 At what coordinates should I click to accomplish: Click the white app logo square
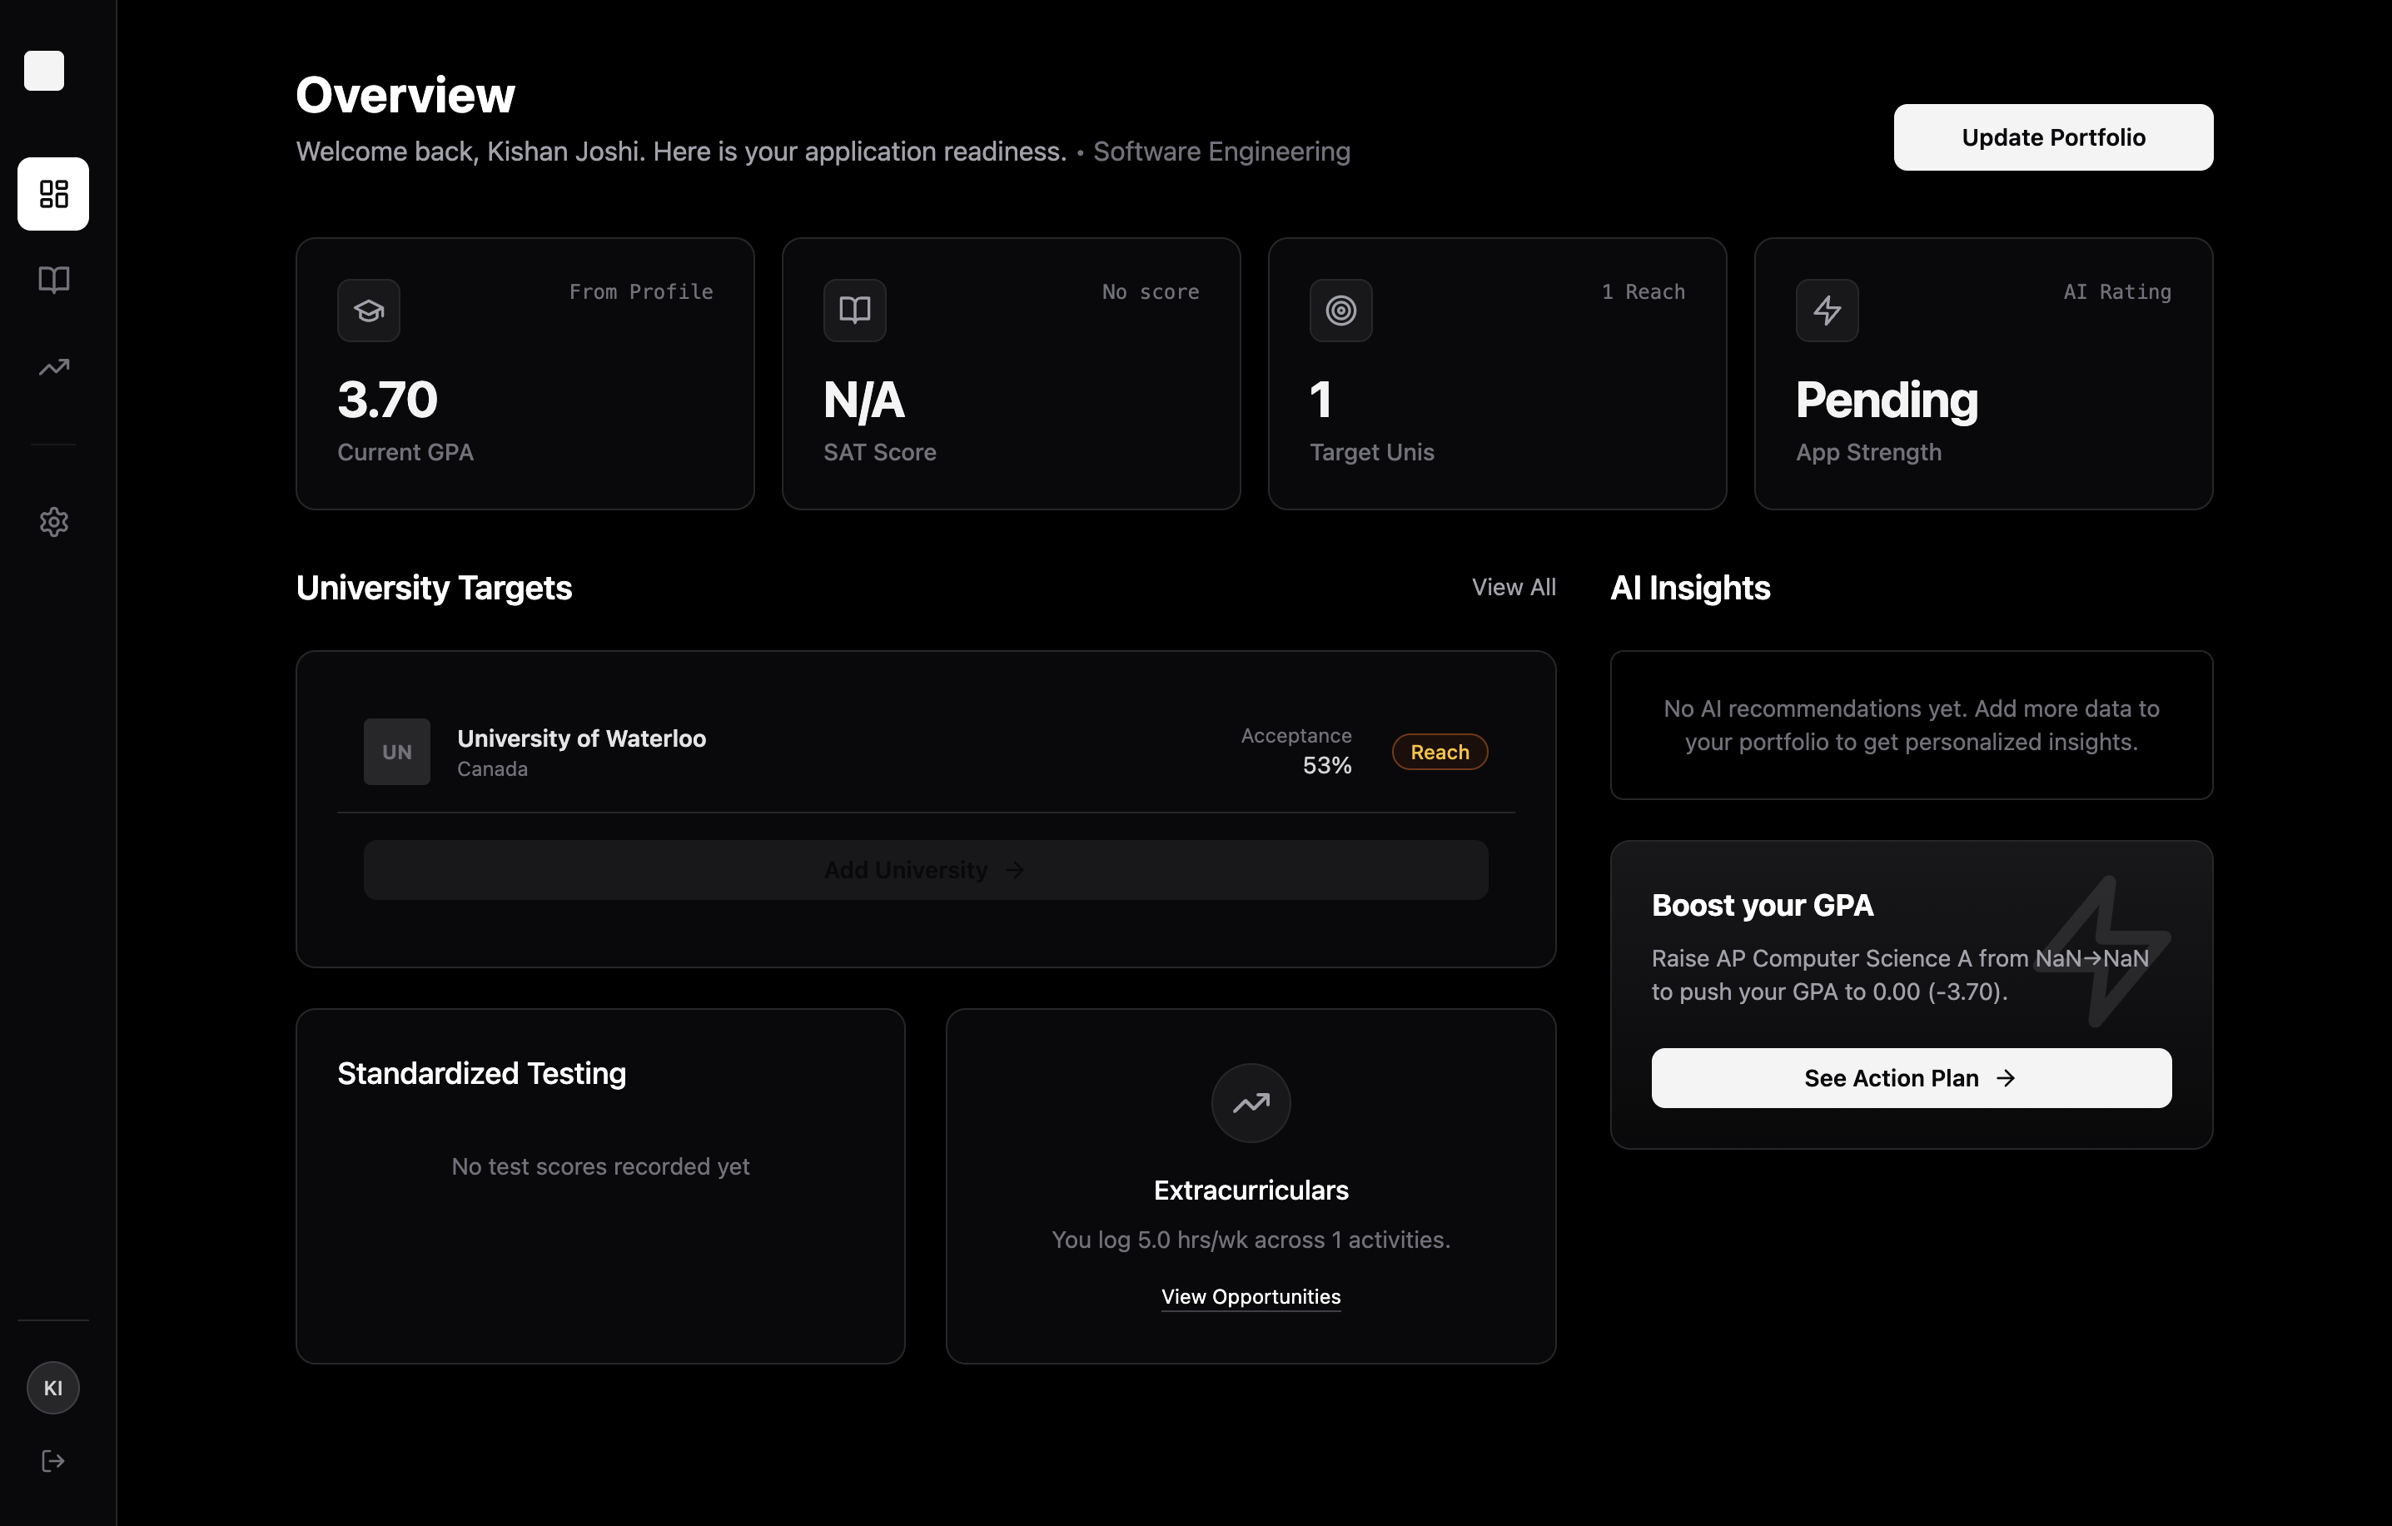(x=43, y=71)
